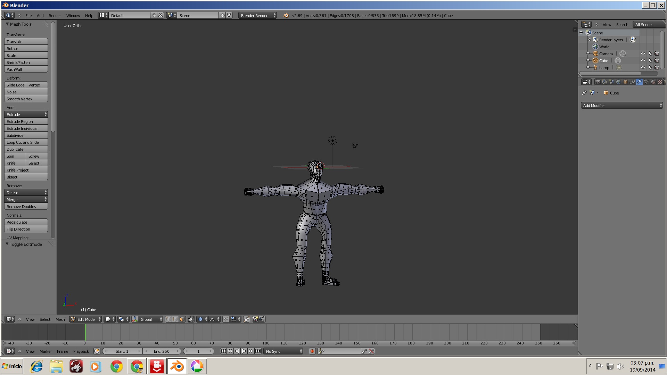Open the Render menu
The width and height of the screenshot is (667, 375).
pos(55,16)
